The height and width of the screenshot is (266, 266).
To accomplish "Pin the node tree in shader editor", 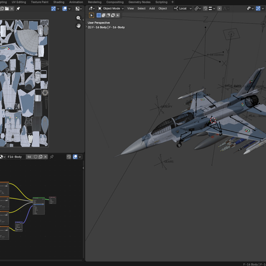I will [x=52, y=157].
